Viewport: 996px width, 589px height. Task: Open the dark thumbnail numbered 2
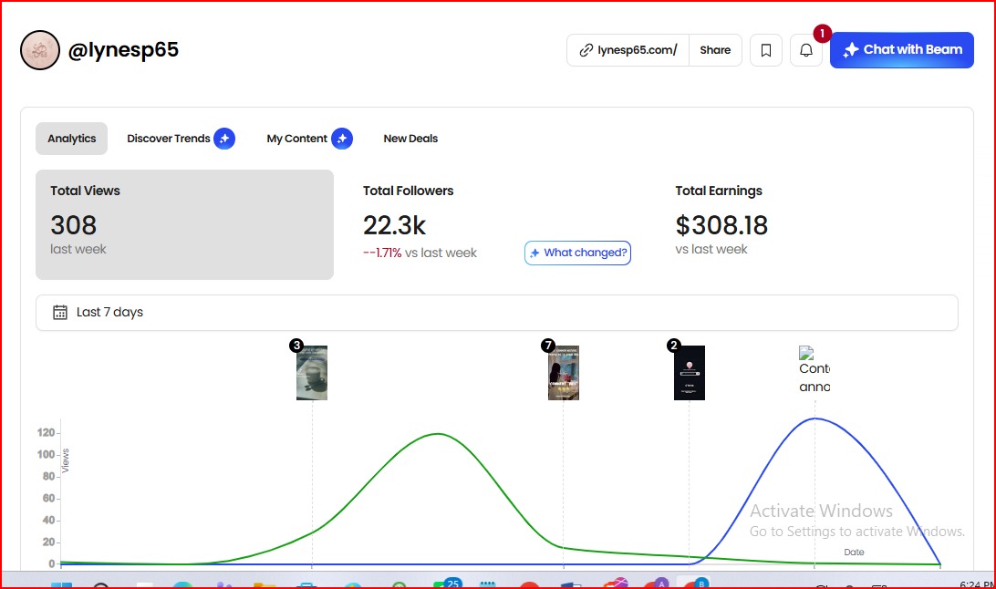click(x=690, y=373)
